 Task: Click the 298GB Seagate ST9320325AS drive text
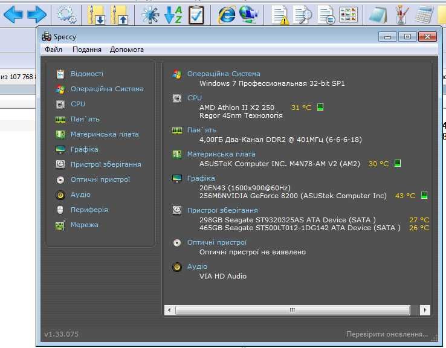pyautogui.click(x=287, y=220)
